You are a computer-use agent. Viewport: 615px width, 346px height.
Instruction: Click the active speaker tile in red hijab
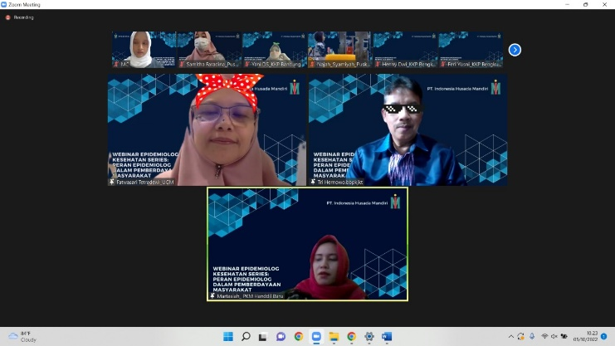click(307, 244)
